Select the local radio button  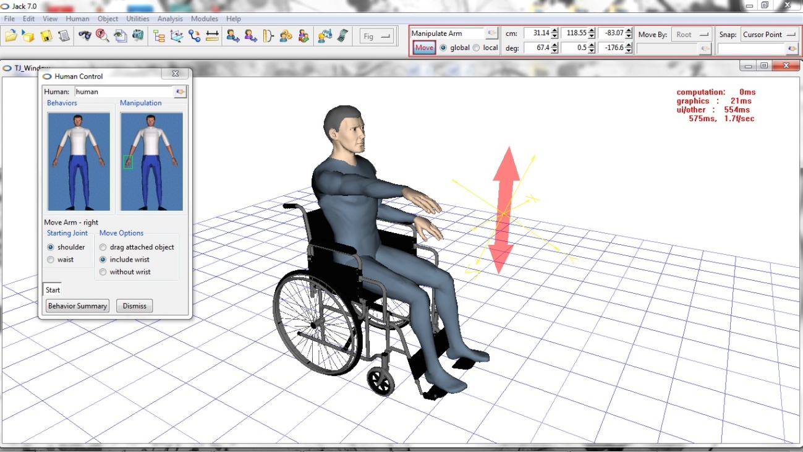pos(476,48)
